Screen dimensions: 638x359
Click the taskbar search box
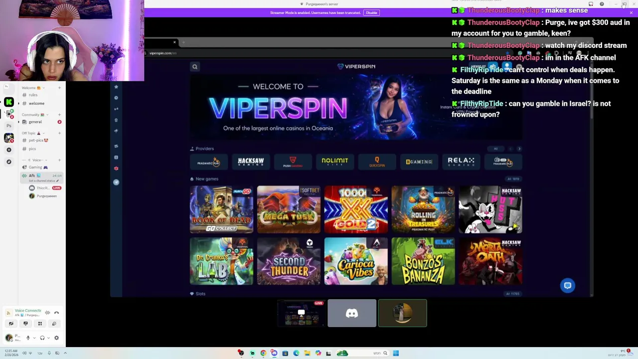tap(362, 353)
